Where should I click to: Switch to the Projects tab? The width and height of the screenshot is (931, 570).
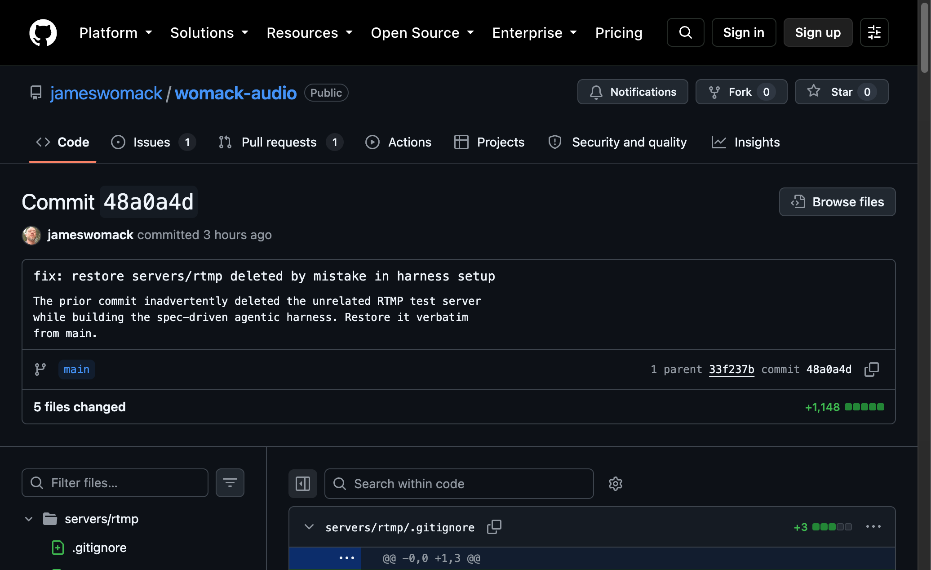tap(489, 142)
